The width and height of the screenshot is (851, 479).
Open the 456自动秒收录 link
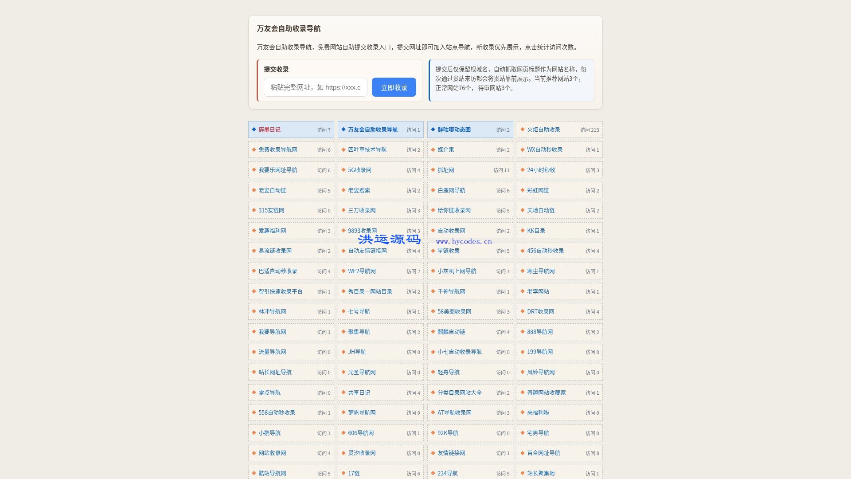pos(545,251)
